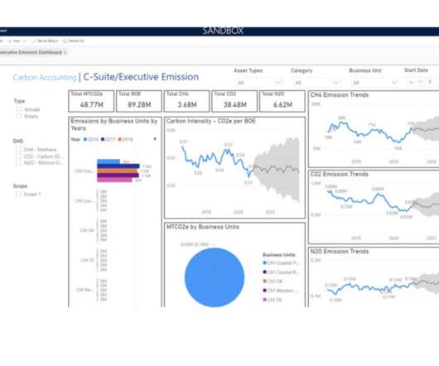Click the Refresh All icon
Image resolution: width=439 pixels, height=366 pixels.
tap(65, 41)
